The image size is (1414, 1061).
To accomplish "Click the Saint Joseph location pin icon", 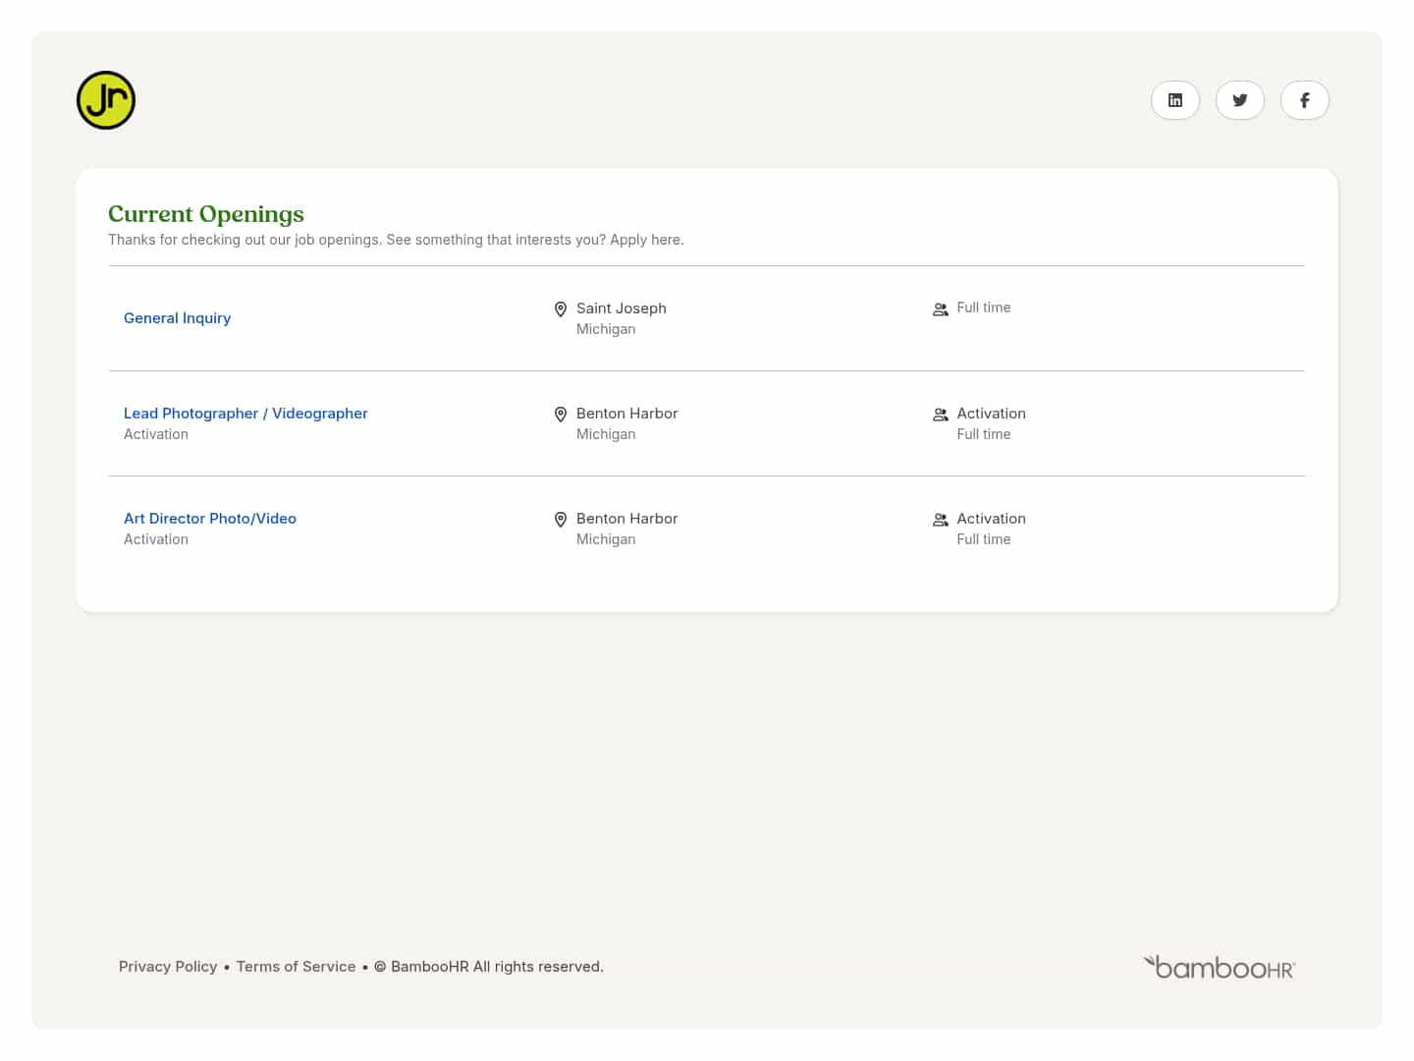I will point(561,309).
